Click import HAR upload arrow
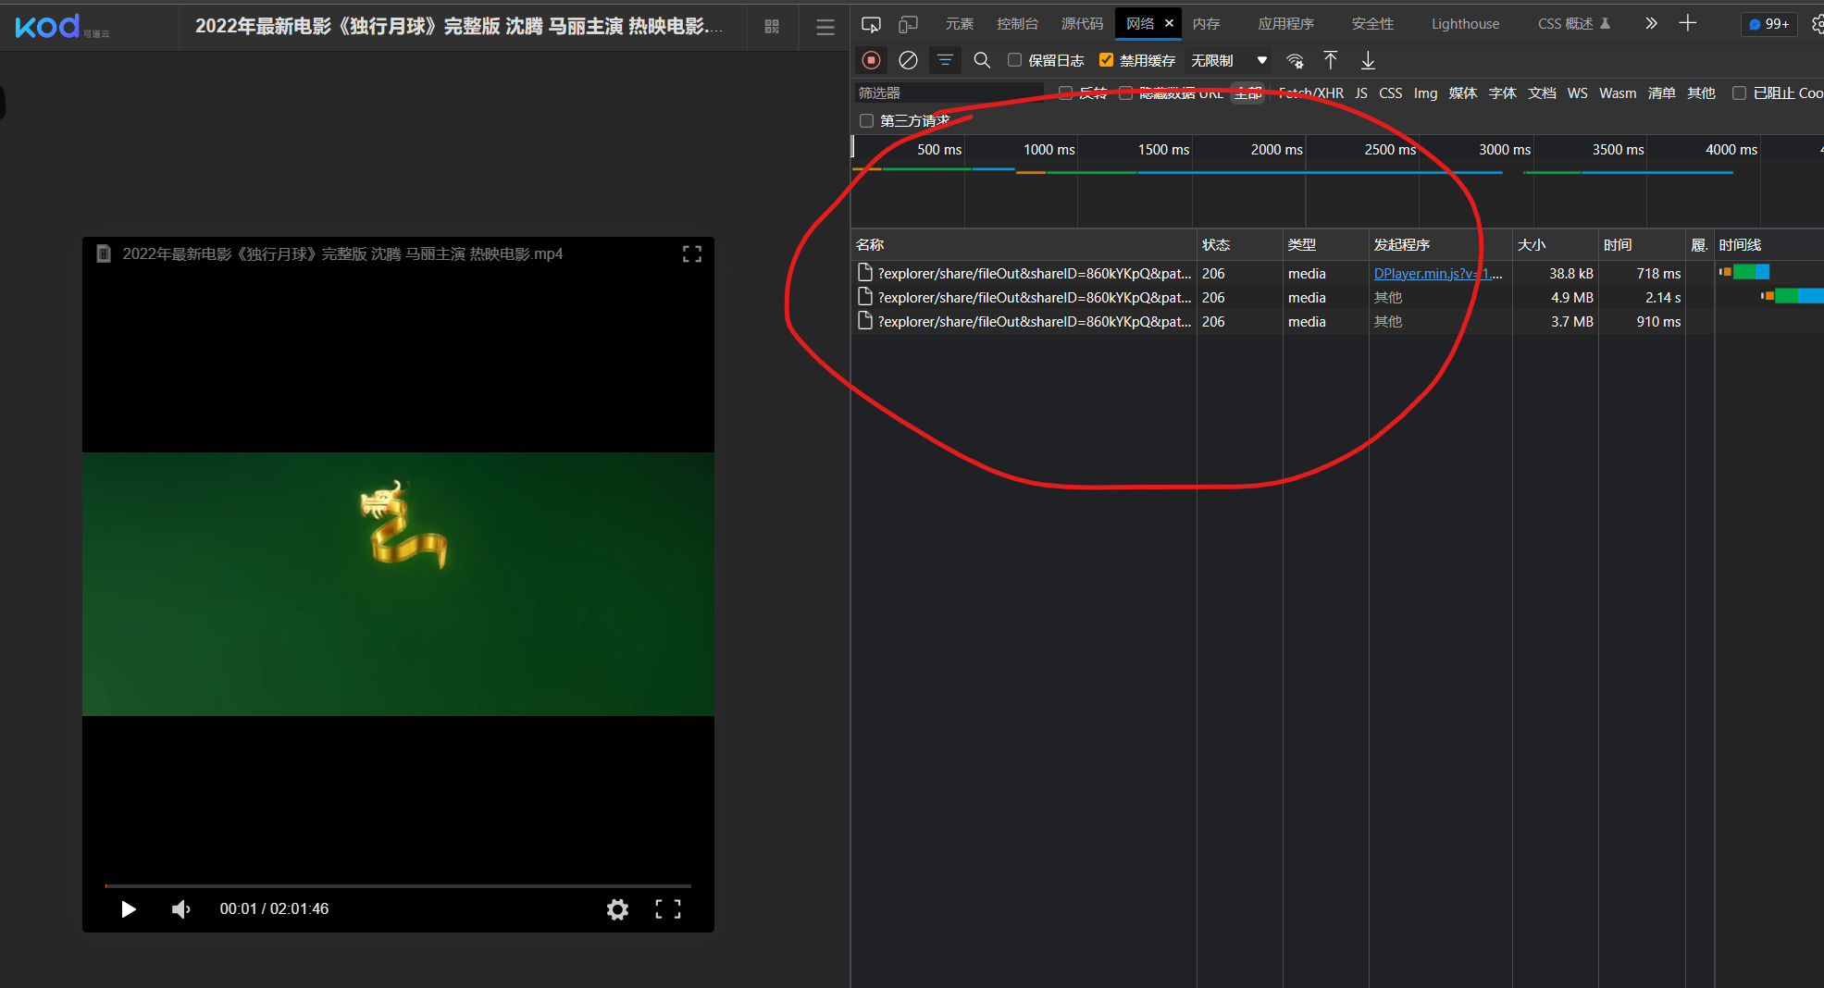 1330,60
